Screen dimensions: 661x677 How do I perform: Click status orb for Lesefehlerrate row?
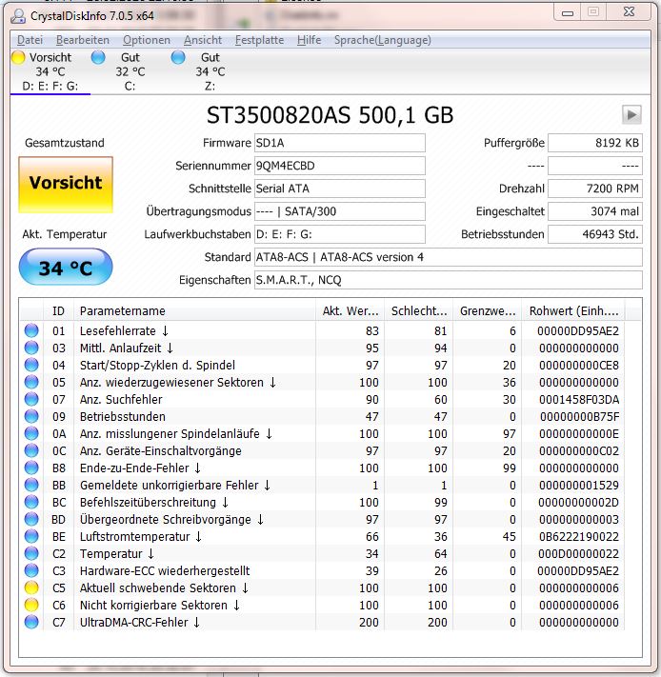(31, 330)
